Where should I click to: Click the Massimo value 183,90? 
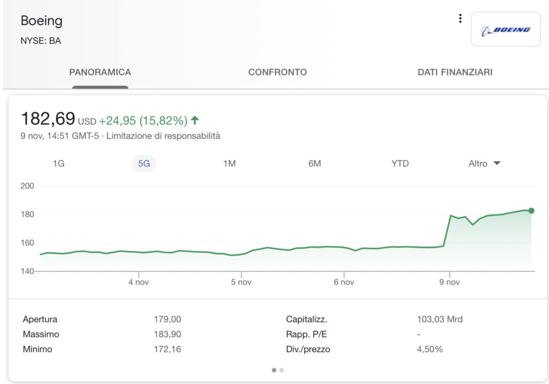pos(167,334)
